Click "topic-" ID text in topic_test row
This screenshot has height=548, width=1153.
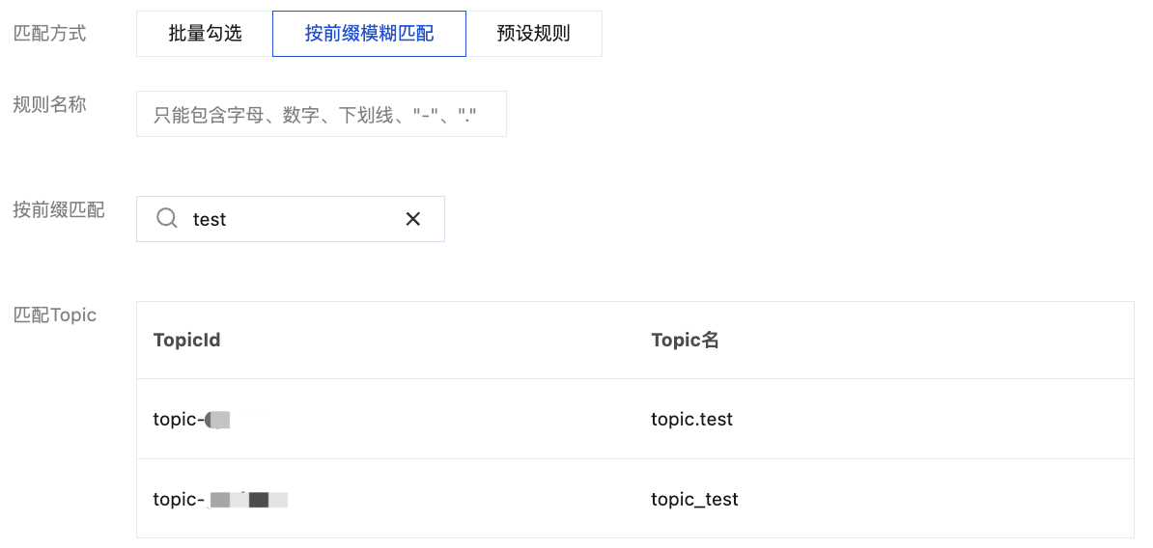click(x=178, y=500)
